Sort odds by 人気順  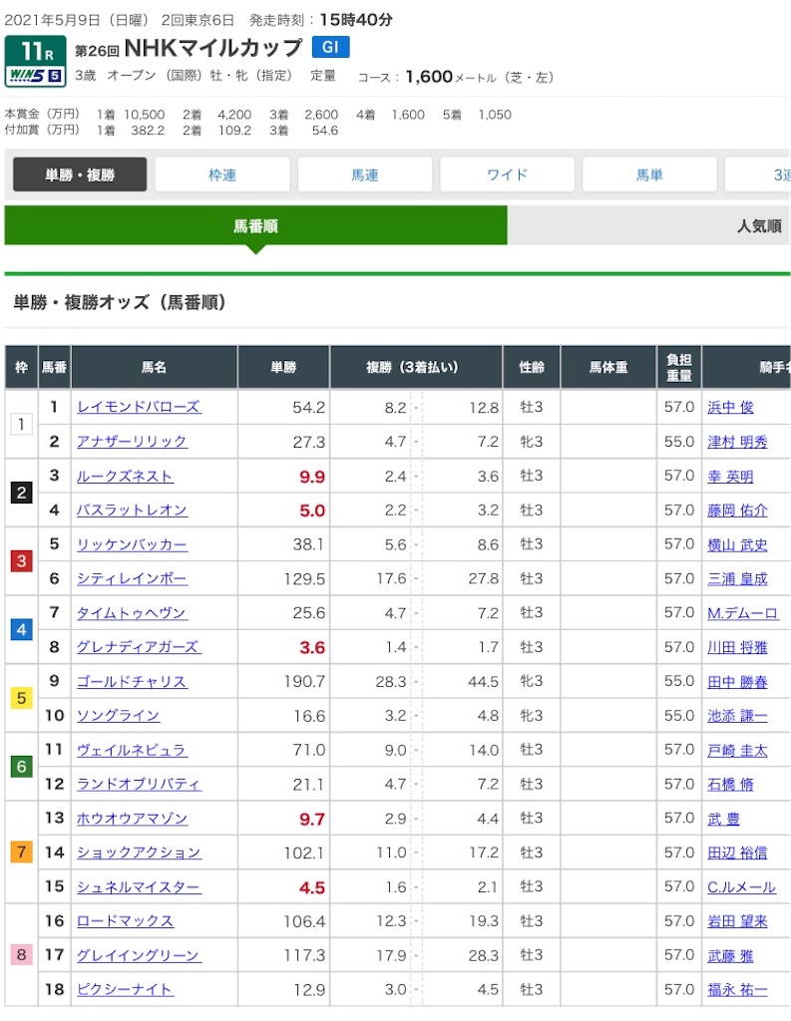coord(649,225)
